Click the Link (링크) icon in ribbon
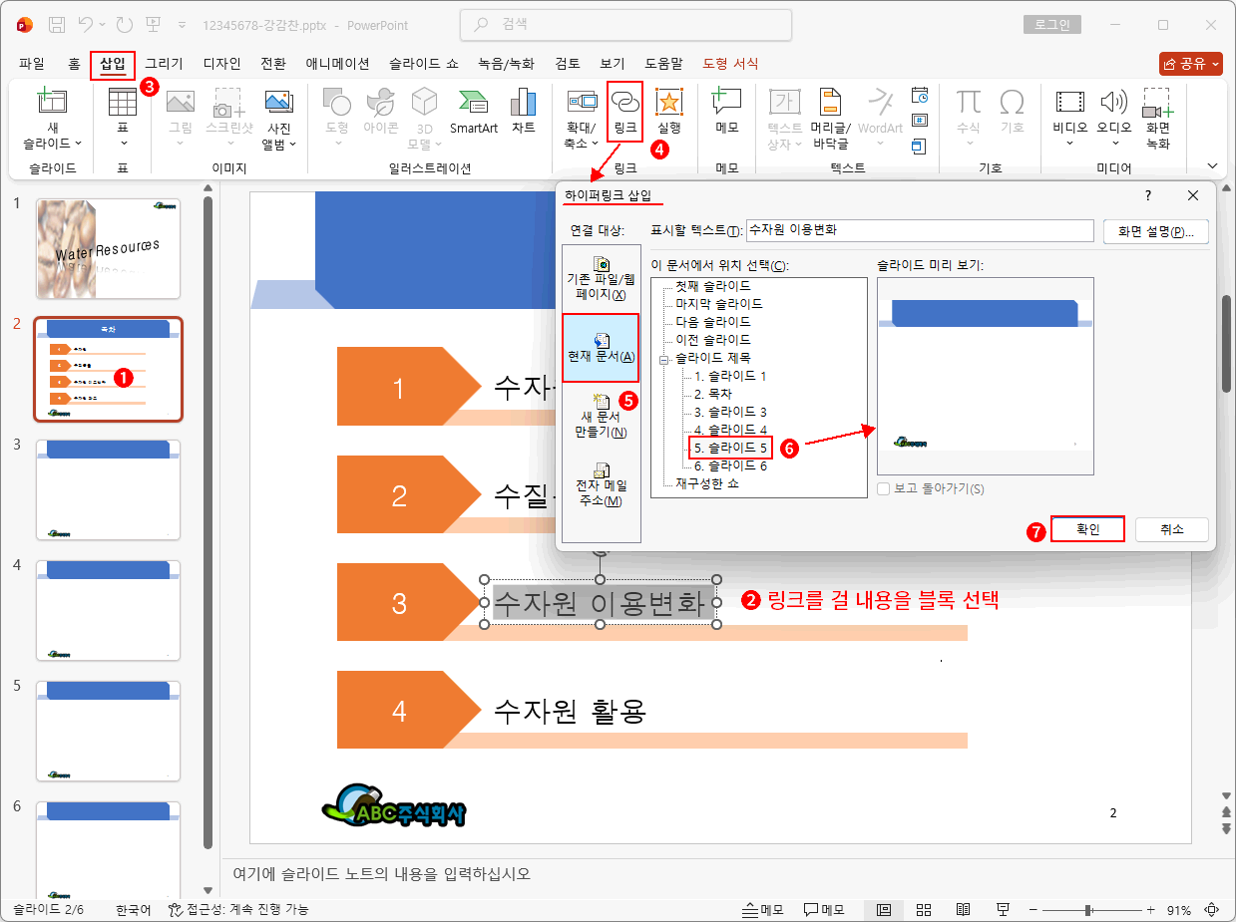This screenshot has width=1236, height=922. (624, 108)
